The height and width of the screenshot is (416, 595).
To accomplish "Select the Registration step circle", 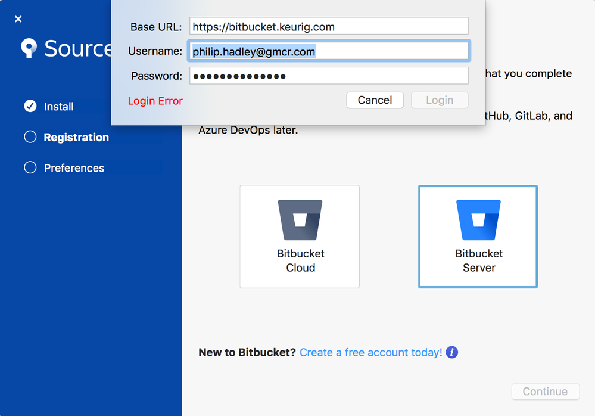I will [30, 137].
